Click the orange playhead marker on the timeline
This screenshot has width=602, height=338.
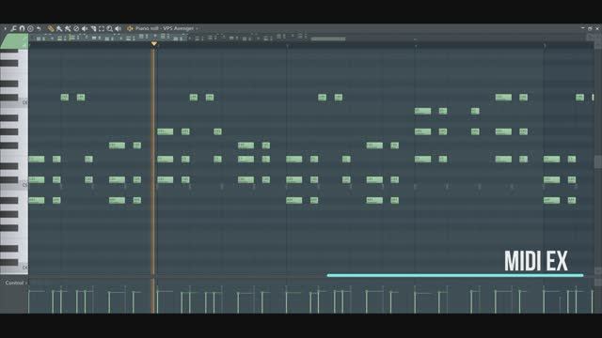(154, 44)
